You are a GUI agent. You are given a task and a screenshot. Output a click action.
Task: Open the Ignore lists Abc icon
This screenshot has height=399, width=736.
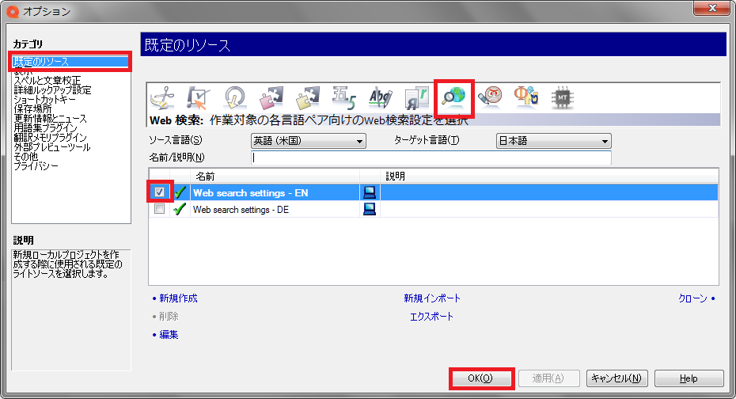click(381, 97)
